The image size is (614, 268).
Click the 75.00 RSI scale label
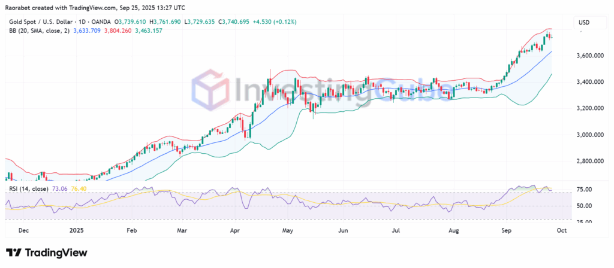[x=583, y=190]
